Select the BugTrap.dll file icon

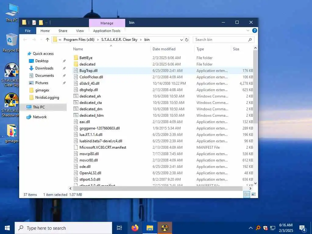coord(76,70)
